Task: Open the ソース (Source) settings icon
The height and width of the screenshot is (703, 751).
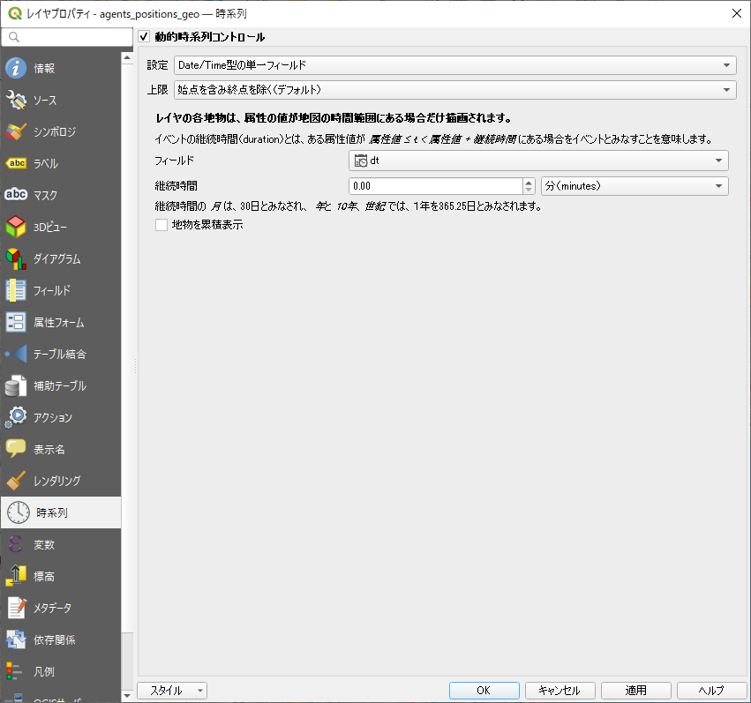Action: click(x=17, y=101)
